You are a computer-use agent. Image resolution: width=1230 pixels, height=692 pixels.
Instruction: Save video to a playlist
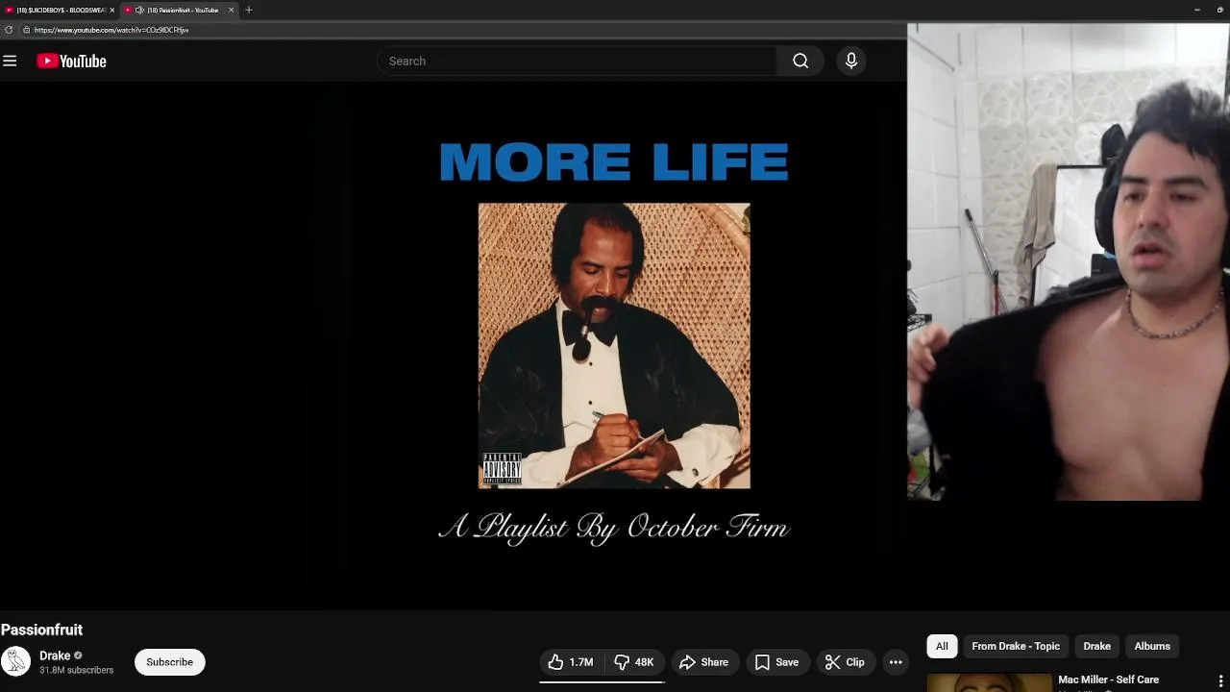point(776,662)
